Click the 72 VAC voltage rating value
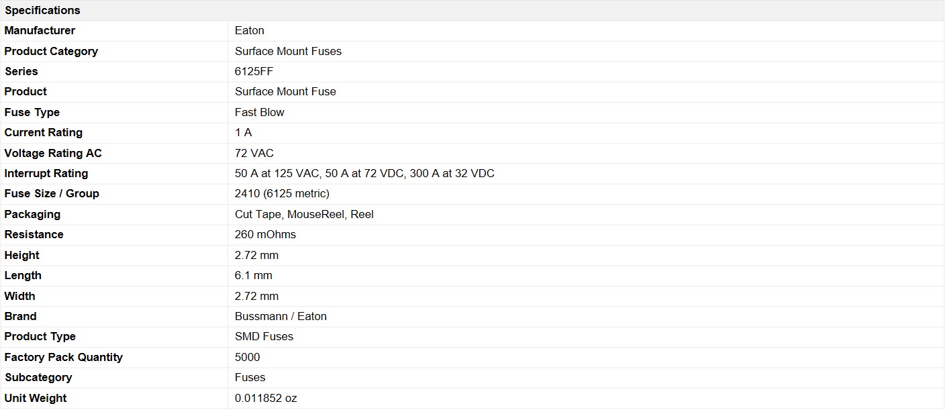 click(254, 153)
